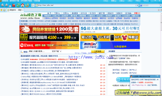Click the orange undo-close-tab arrow icon

(27, 5)
